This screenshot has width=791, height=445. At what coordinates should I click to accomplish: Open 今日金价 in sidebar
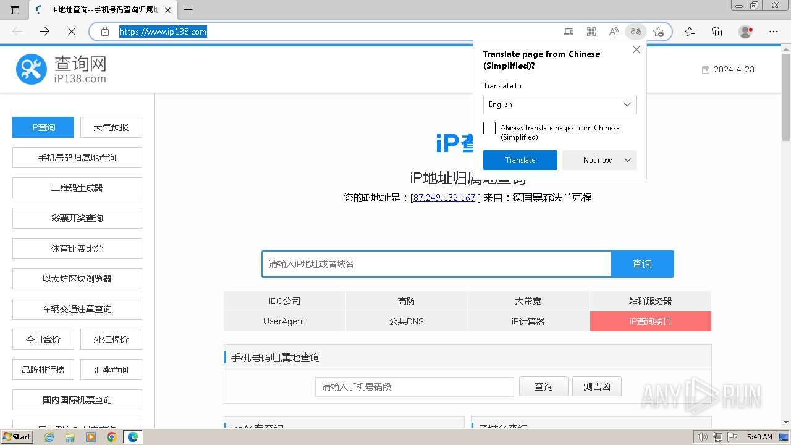[43, 339]
